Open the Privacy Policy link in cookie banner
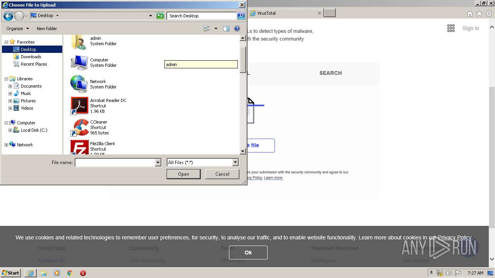The image size is (495, 278). [454, 237]
